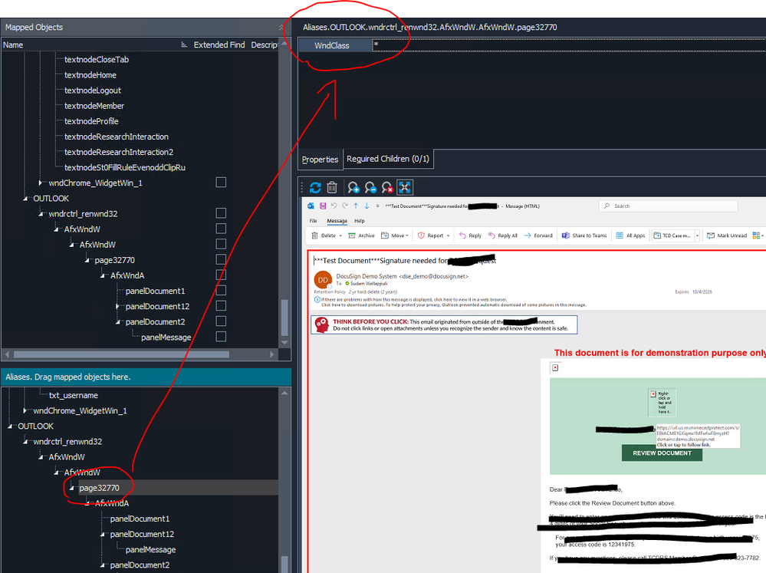This screenshot has height=573, width=766.
Task: Click the WndClass value field showing asterisk
Action: point(569,45)
